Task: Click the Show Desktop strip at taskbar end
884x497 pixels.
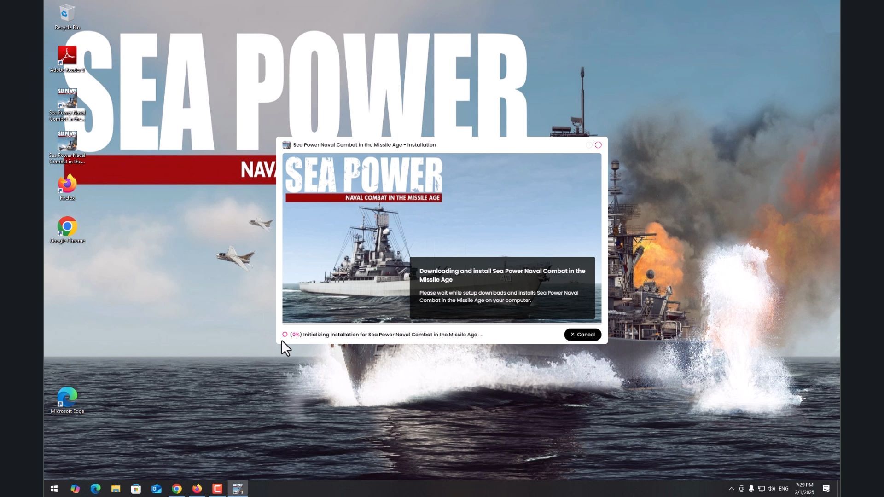Action: [x=838, y=489]
